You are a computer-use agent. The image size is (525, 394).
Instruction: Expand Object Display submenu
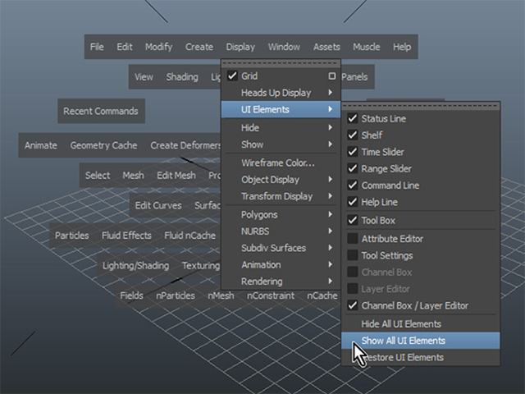pos(281,180)
